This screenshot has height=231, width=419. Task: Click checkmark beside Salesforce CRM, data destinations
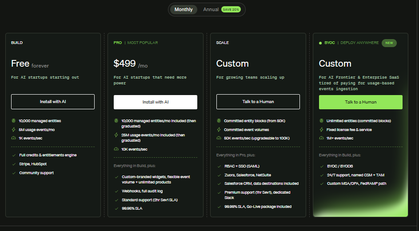coord(219,184)
